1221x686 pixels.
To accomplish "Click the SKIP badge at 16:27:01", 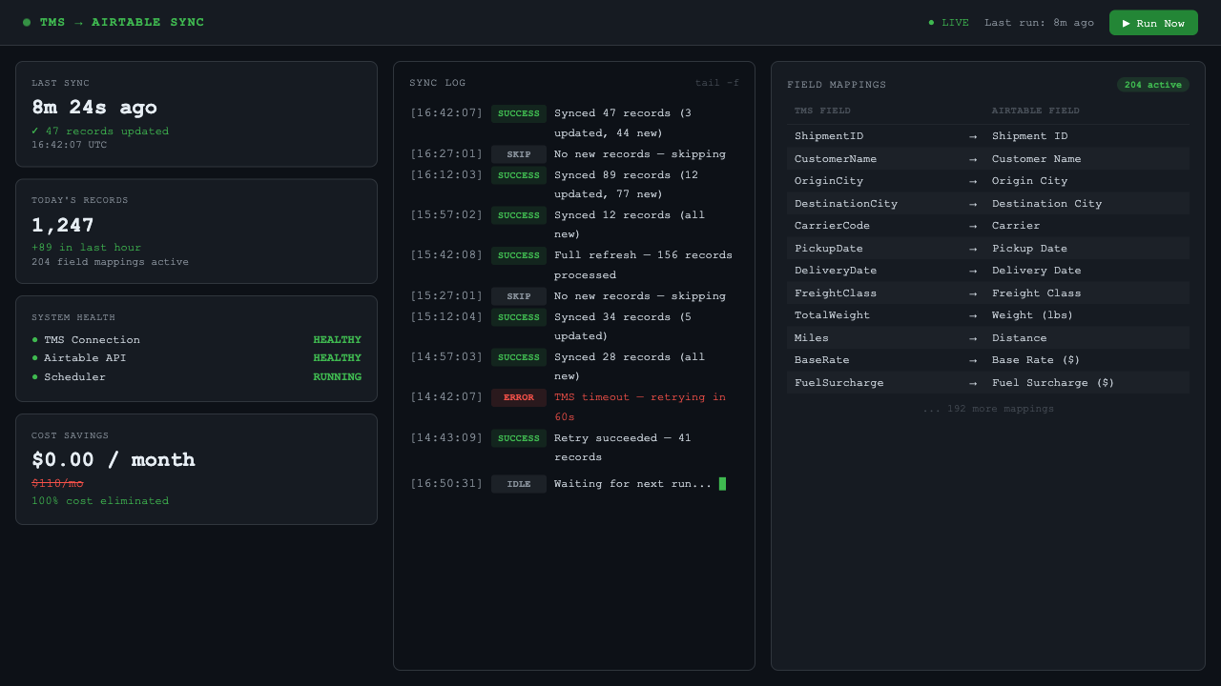I will pos(519,154).
